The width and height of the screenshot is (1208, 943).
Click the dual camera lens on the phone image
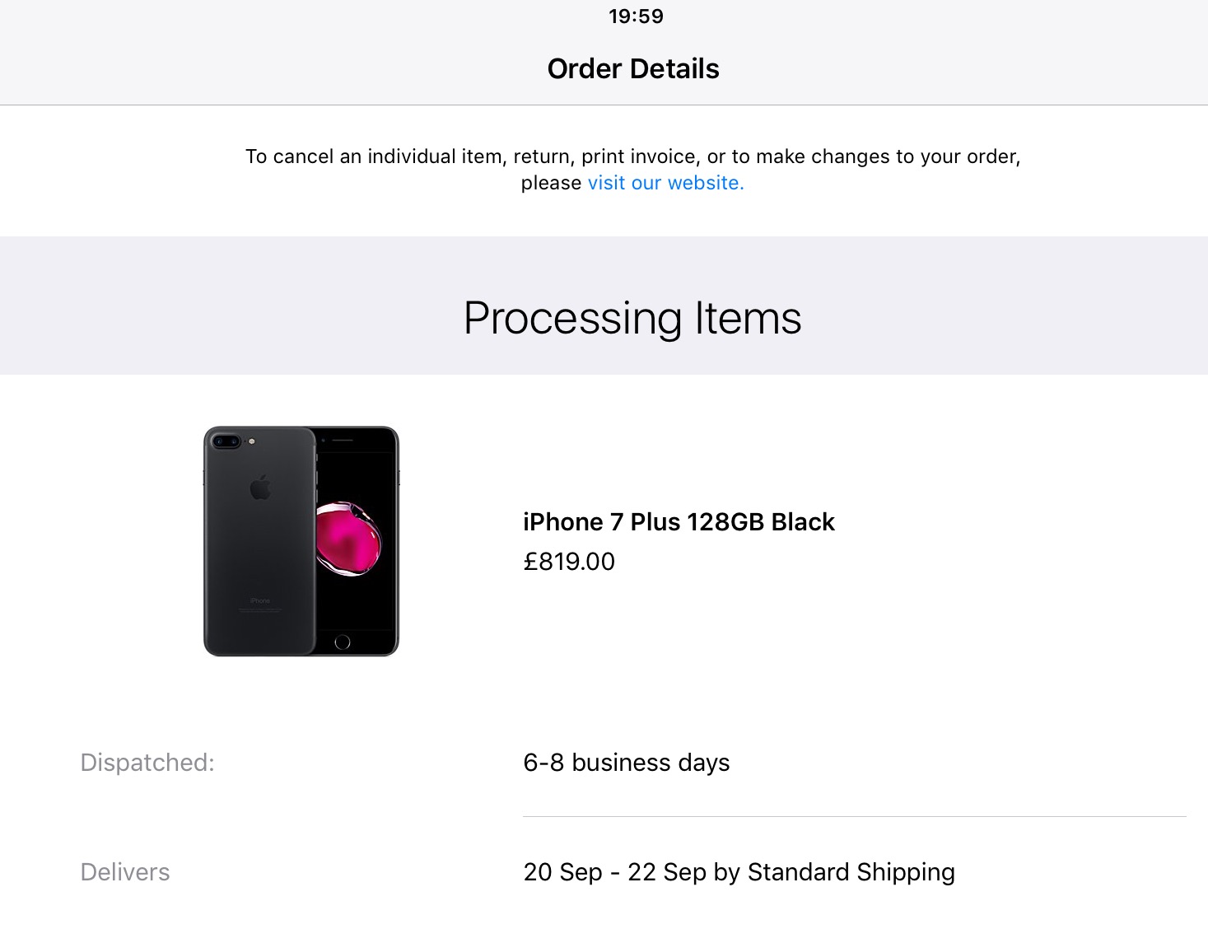(x=226, y=441)
